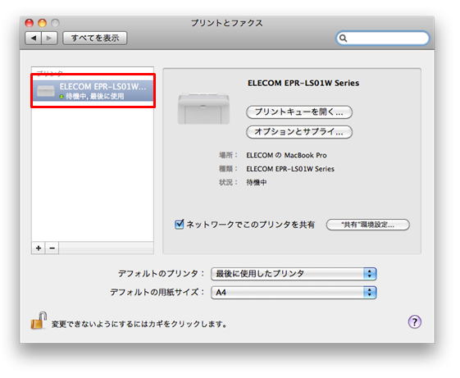Click the large printer image in details pane
Viewport: 460px width, 378px height.
point(203,109)
